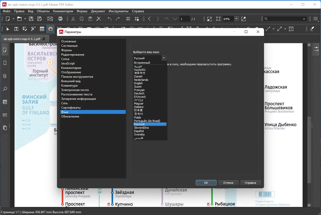Click the Save As icon
Image resolution: width=321 pixels, height=215 pixels.
coord(39,19)
